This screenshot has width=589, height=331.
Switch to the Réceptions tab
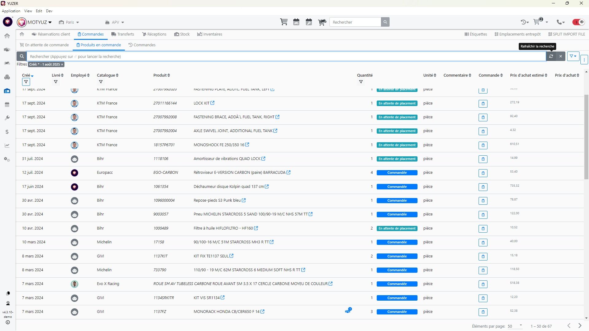[154, 34]
